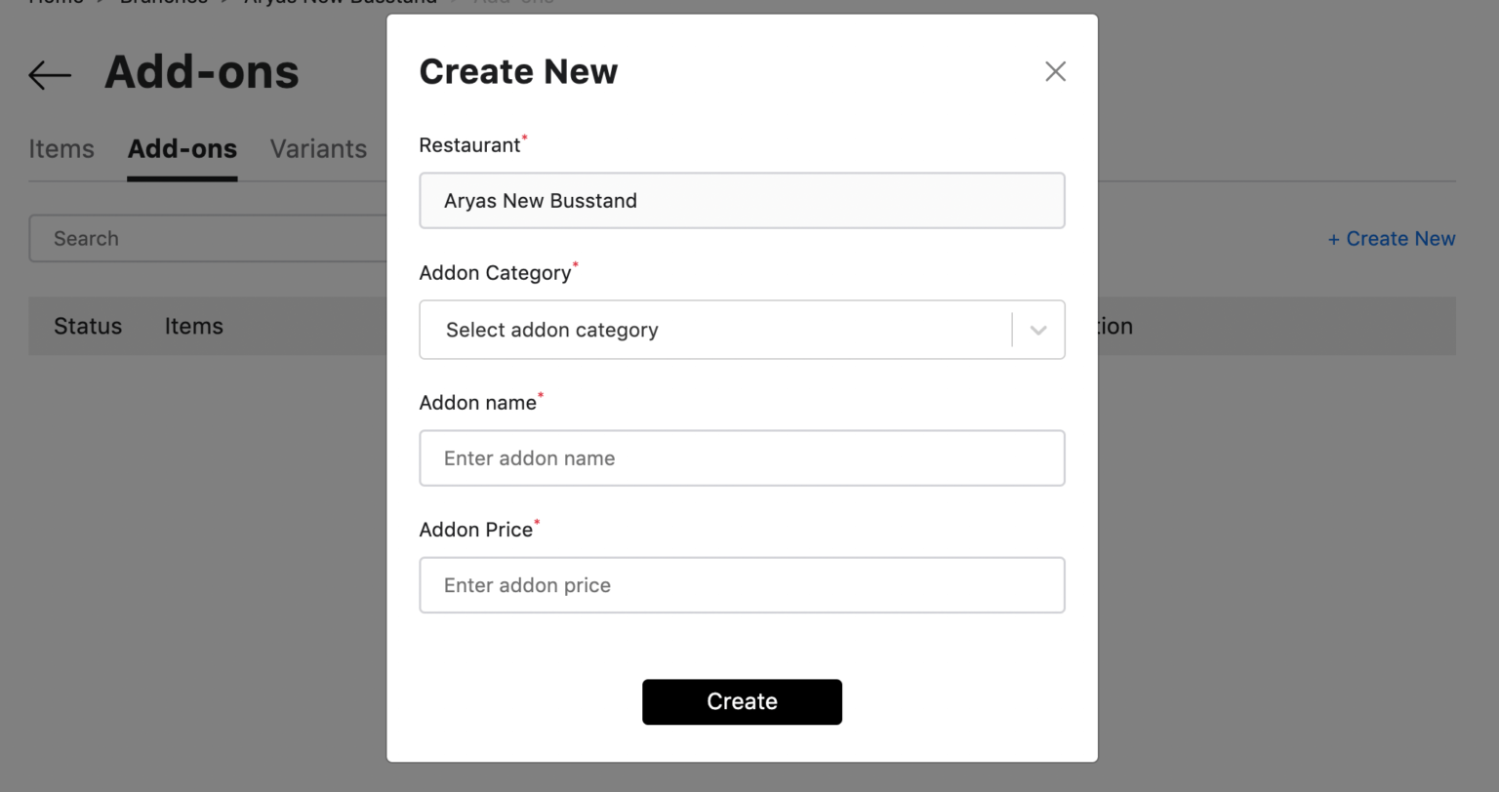Focus the Enter addon name field
This screenshot has width=1499, height=792.
coord(742,457)
